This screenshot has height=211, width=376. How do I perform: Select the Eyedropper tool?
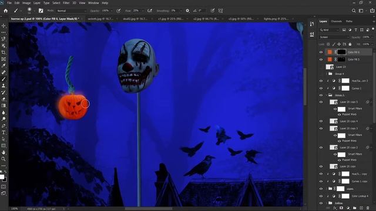pyautogui.click(x=4, y=66)
